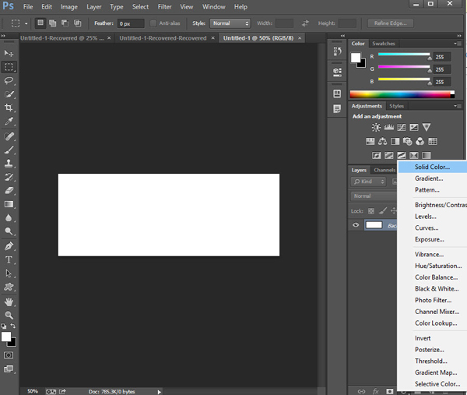Select the Lasso tool
The height and width of the screenshot is (395, 467).
pos(9,80)
